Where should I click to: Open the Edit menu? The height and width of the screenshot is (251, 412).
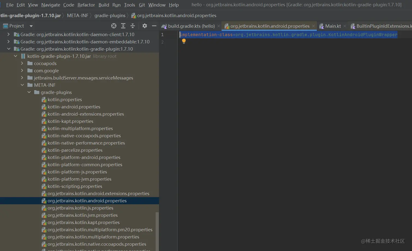click(21, 5)
